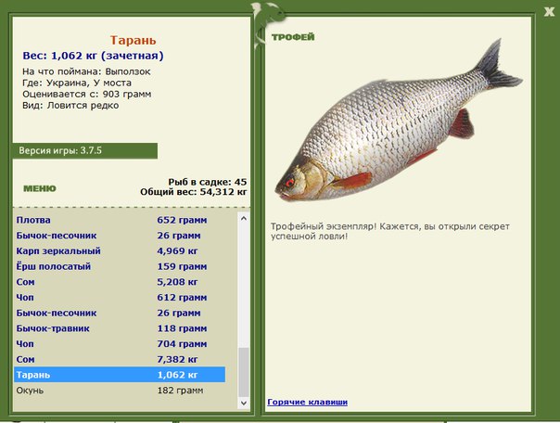Click the Вид: Ловится редко line
The image size is (560, 423).
70,106
